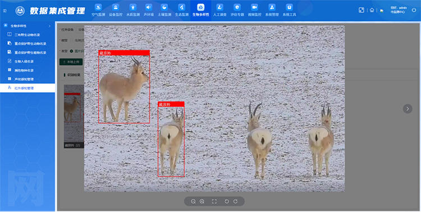421x212 pixels.
Task: Go to next image with right arrow
Action: 408,109
